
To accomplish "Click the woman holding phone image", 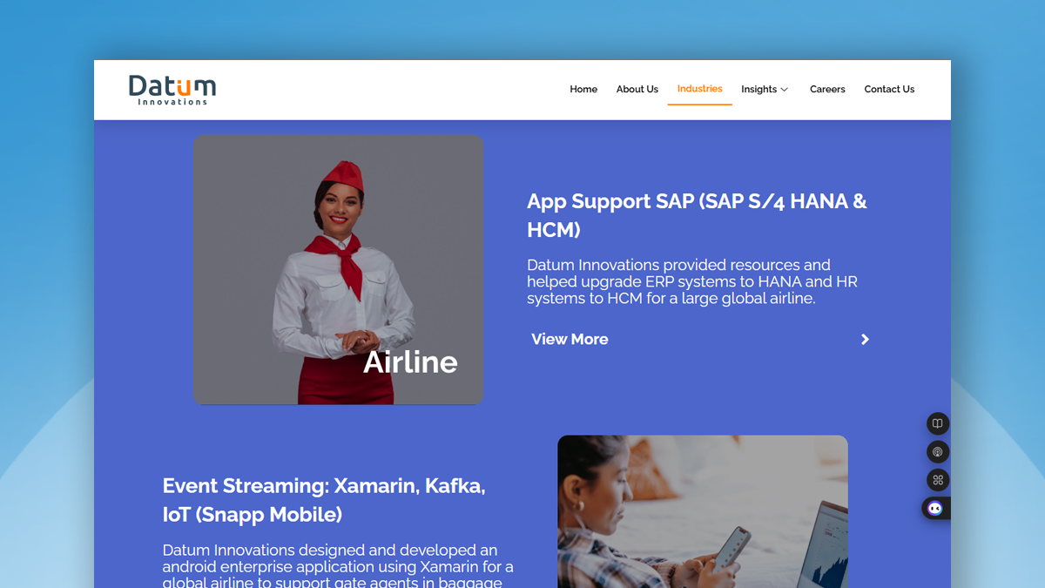I will tap(703, 511).
